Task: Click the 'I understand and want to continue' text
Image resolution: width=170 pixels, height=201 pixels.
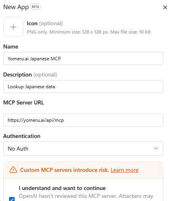Action: point(62,188)
